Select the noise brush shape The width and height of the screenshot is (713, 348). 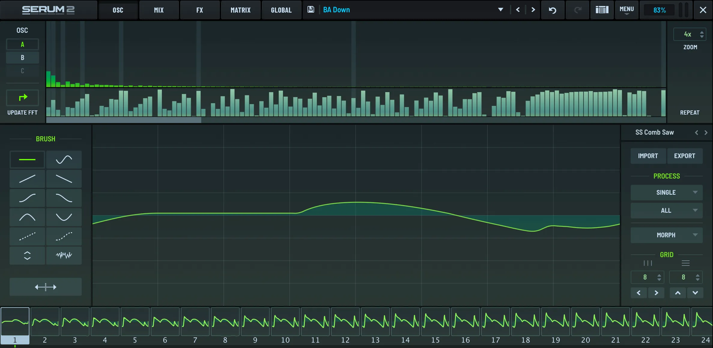tap(64, 256)
